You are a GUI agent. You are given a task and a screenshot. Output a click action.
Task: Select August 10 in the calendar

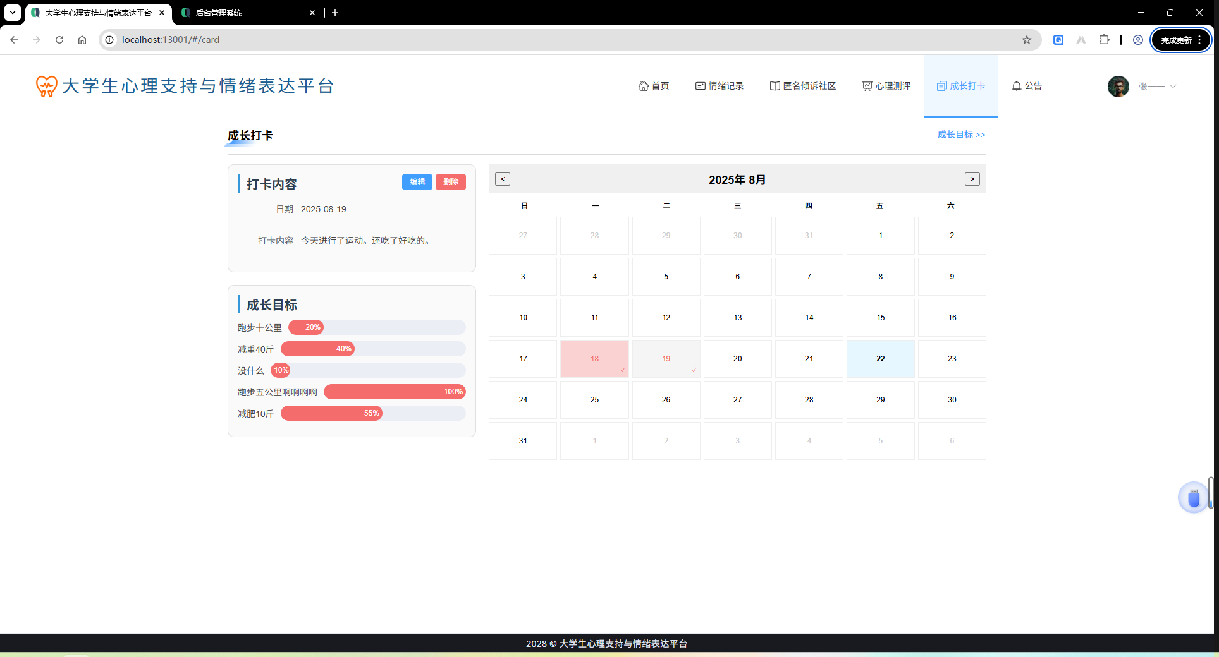pos(523,318)
